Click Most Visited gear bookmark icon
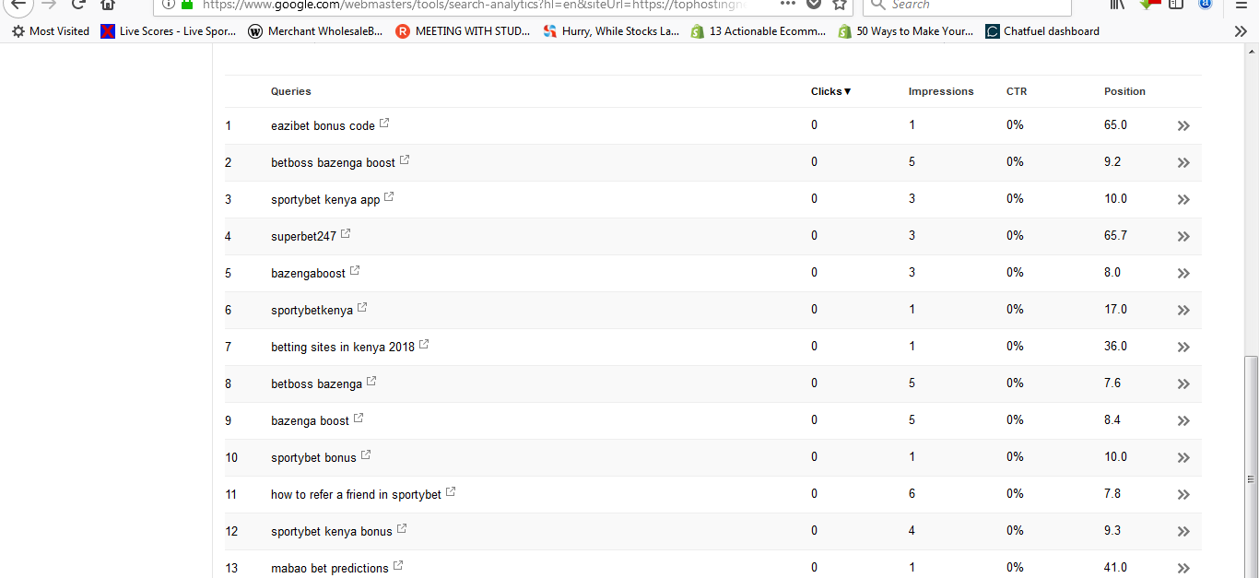 pyautogui.click(x=18, y=31)
